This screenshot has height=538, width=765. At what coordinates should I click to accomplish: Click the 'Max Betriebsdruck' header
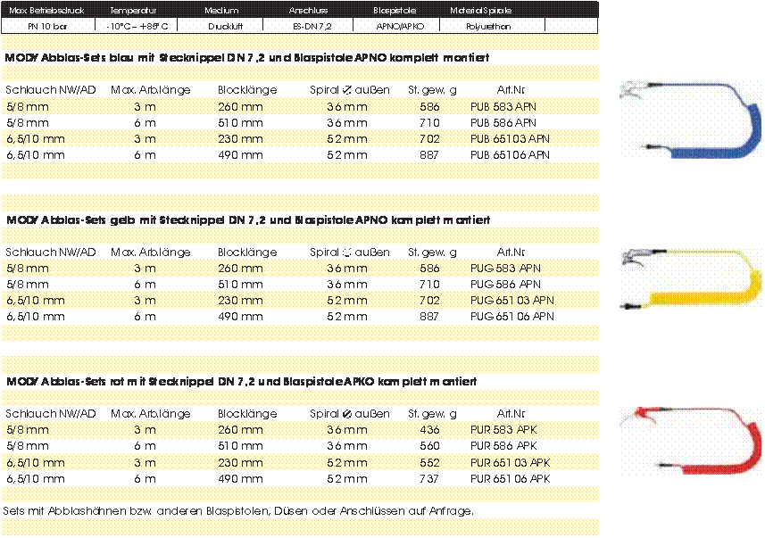click(x=46, y=10)
